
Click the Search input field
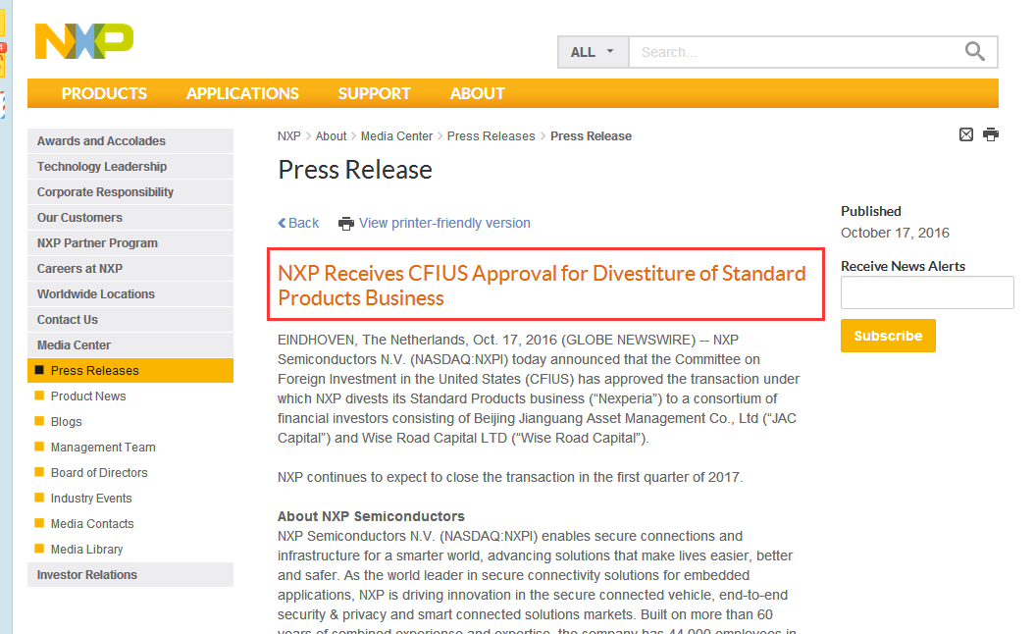(796, 52)
